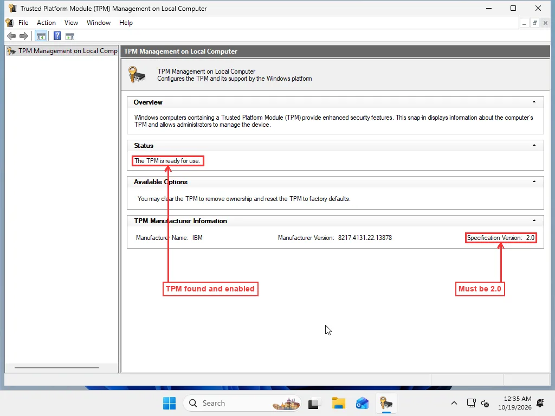Click the horizontal scrollbar in the tree pane
555x416 pixels.
(x=56, y=368)
